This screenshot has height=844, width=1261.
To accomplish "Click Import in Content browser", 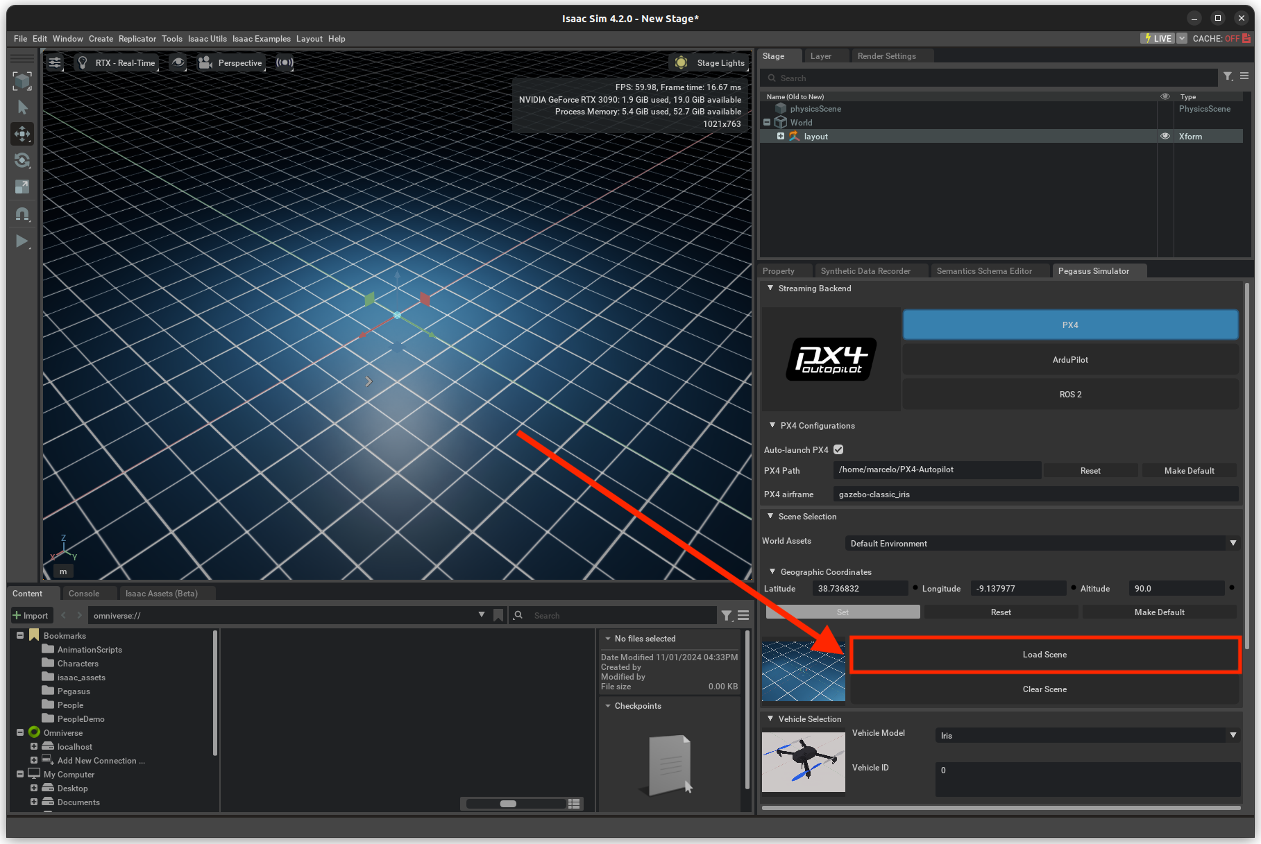I will (x=31, y=616).
